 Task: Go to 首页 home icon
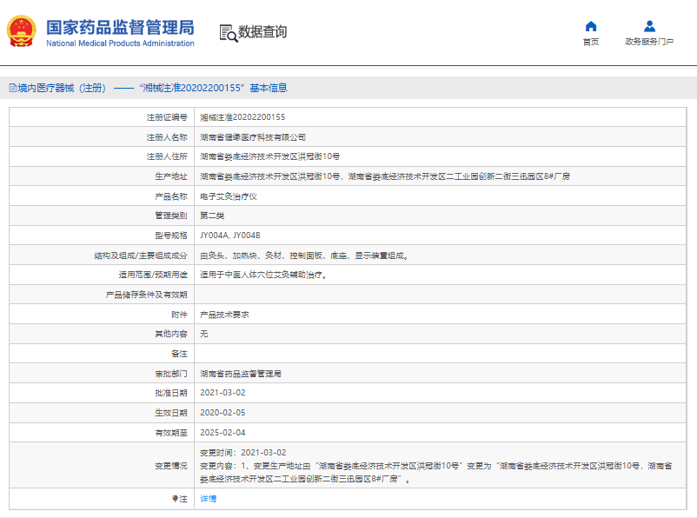591,26
